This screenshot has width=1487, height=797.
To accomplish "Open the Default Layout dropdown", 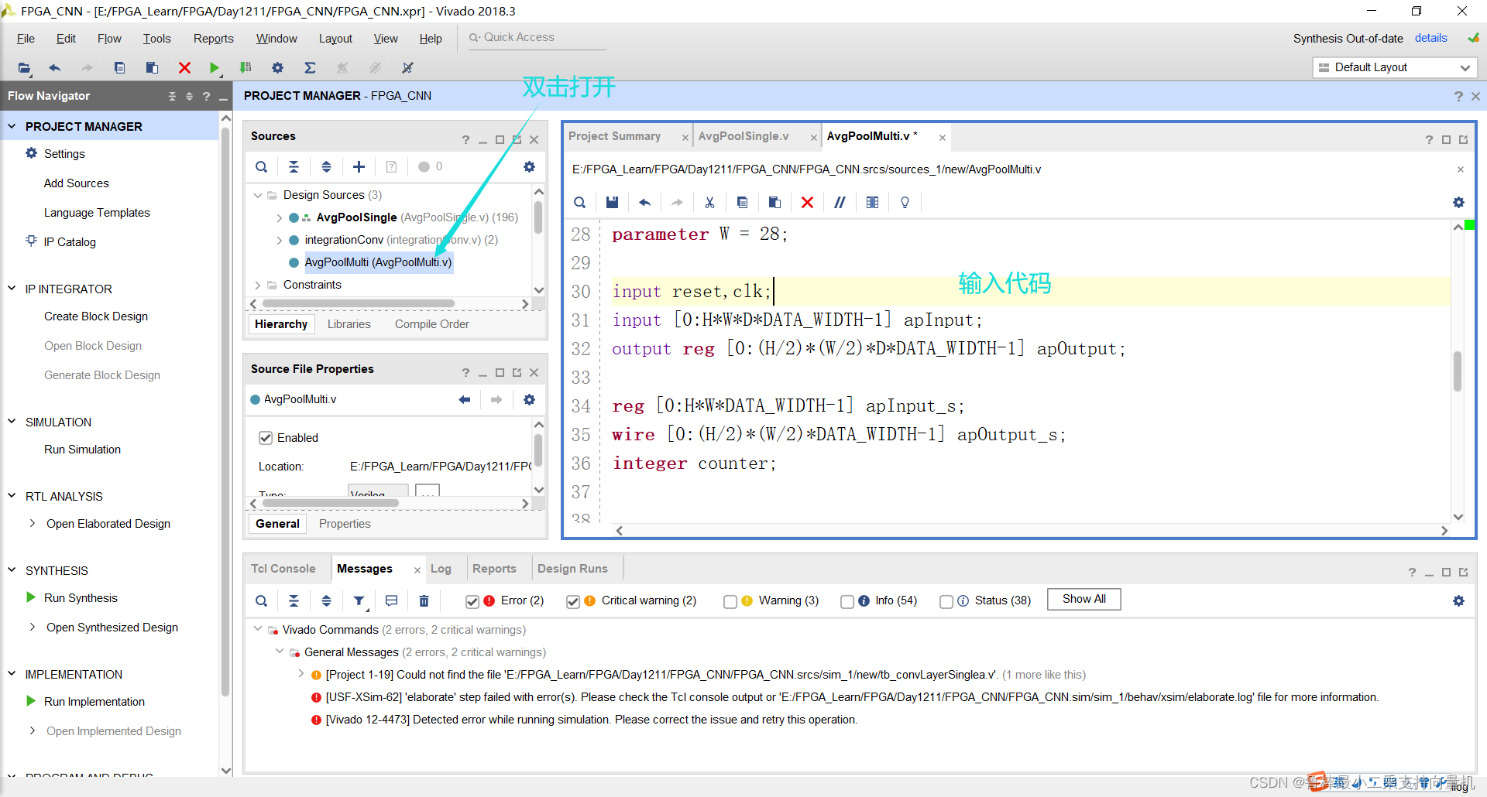I will pos(1395,67).
